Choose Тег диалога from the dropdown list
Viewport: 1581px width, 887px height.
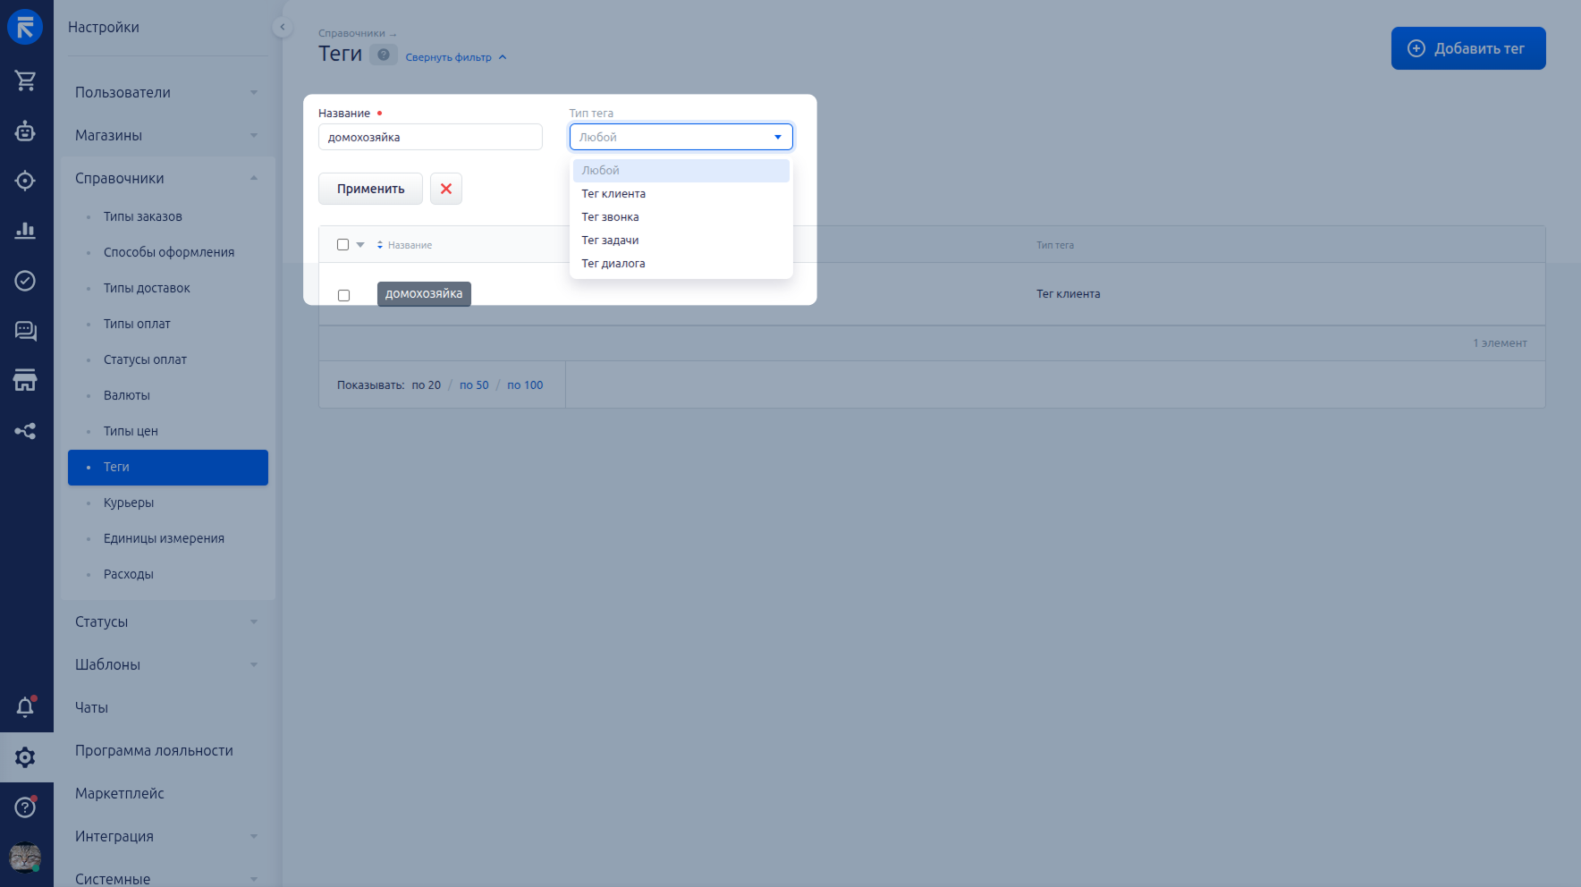point(613,264)
